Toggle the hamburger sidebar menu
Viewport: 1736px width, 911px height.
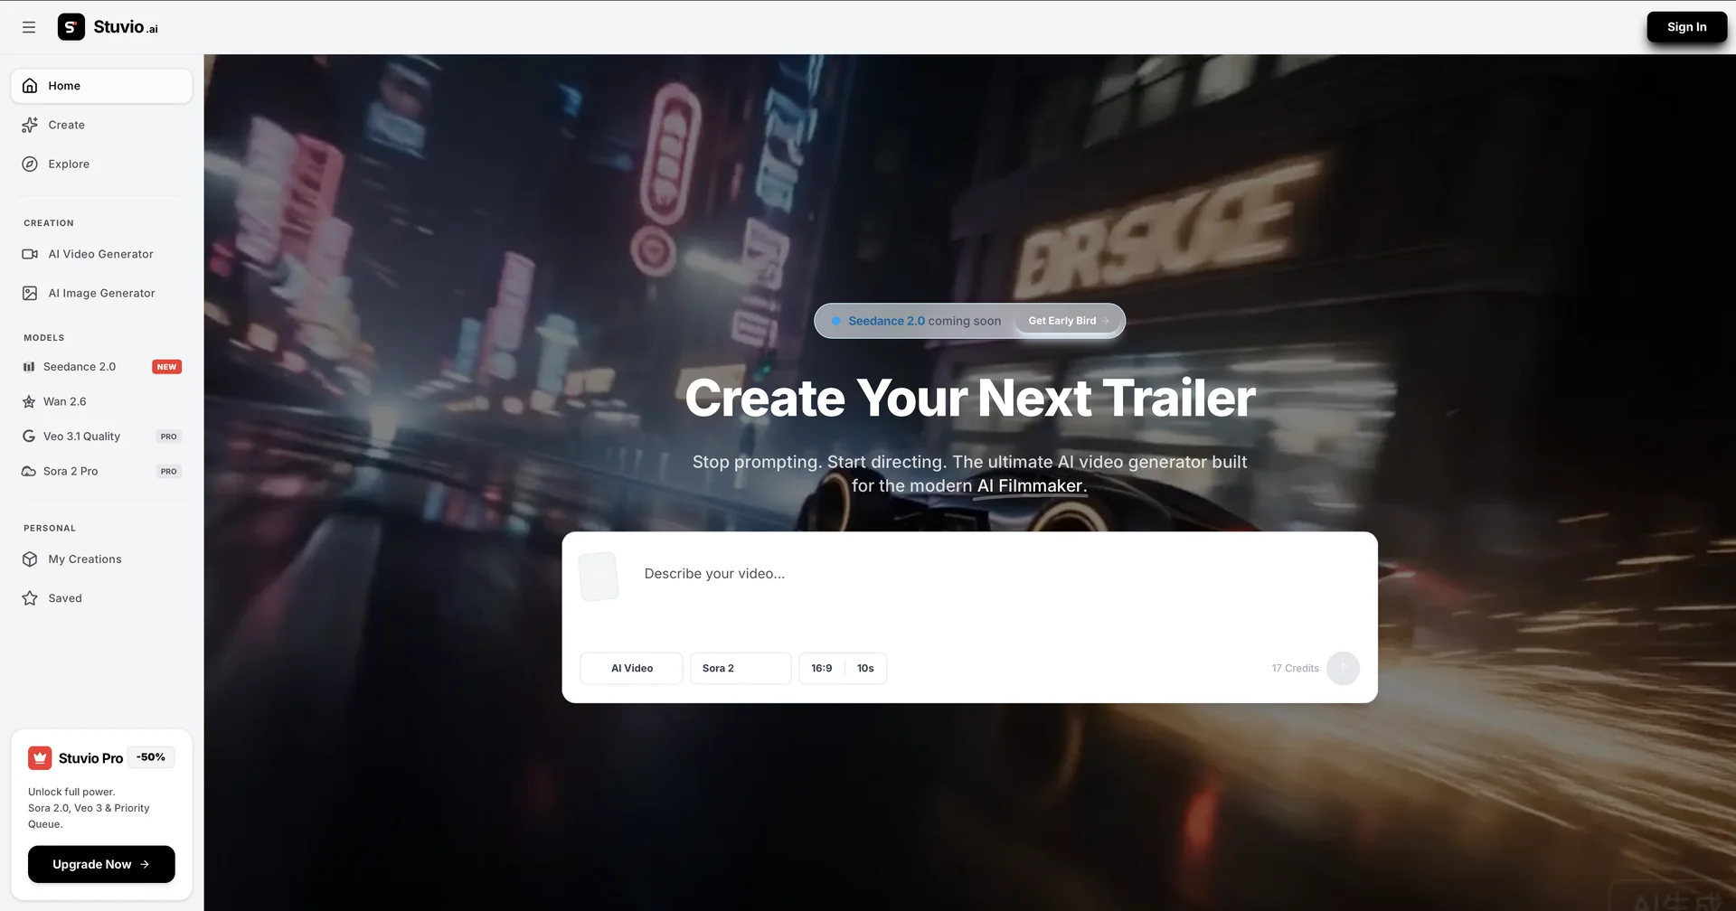tap(29, 27)
